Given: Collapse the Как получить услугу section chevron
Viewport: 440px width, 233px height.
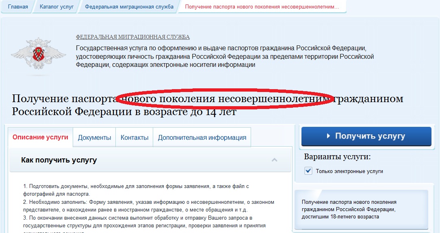Looking at the screenshot, I should (274, 160).
